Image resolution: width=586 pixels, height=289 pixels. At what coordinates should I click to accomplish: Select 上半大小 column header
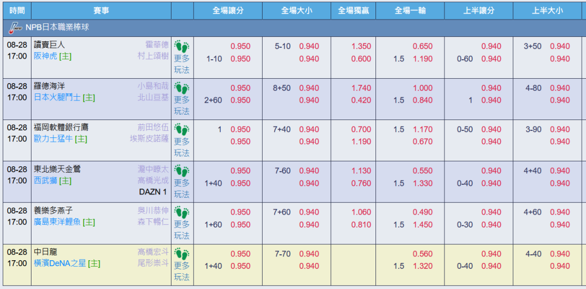tap(547, 10)
